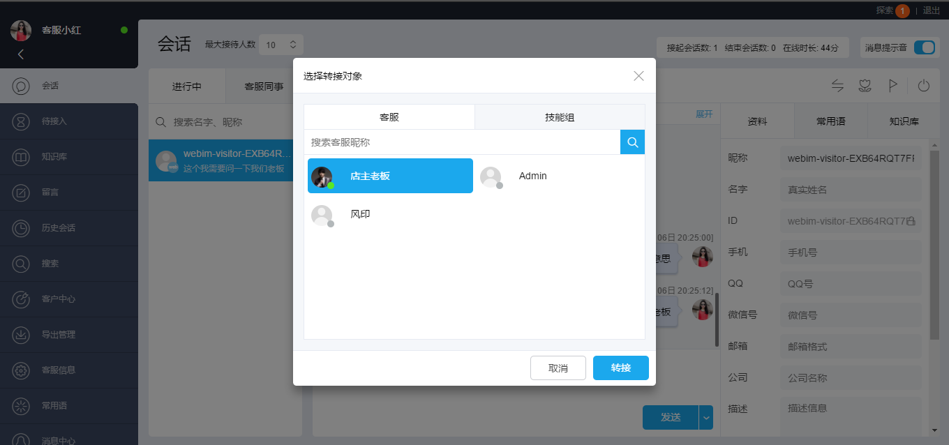Click the 在线时长: 44分 text
Screen dimensions: 949x445
coord(811,47)
